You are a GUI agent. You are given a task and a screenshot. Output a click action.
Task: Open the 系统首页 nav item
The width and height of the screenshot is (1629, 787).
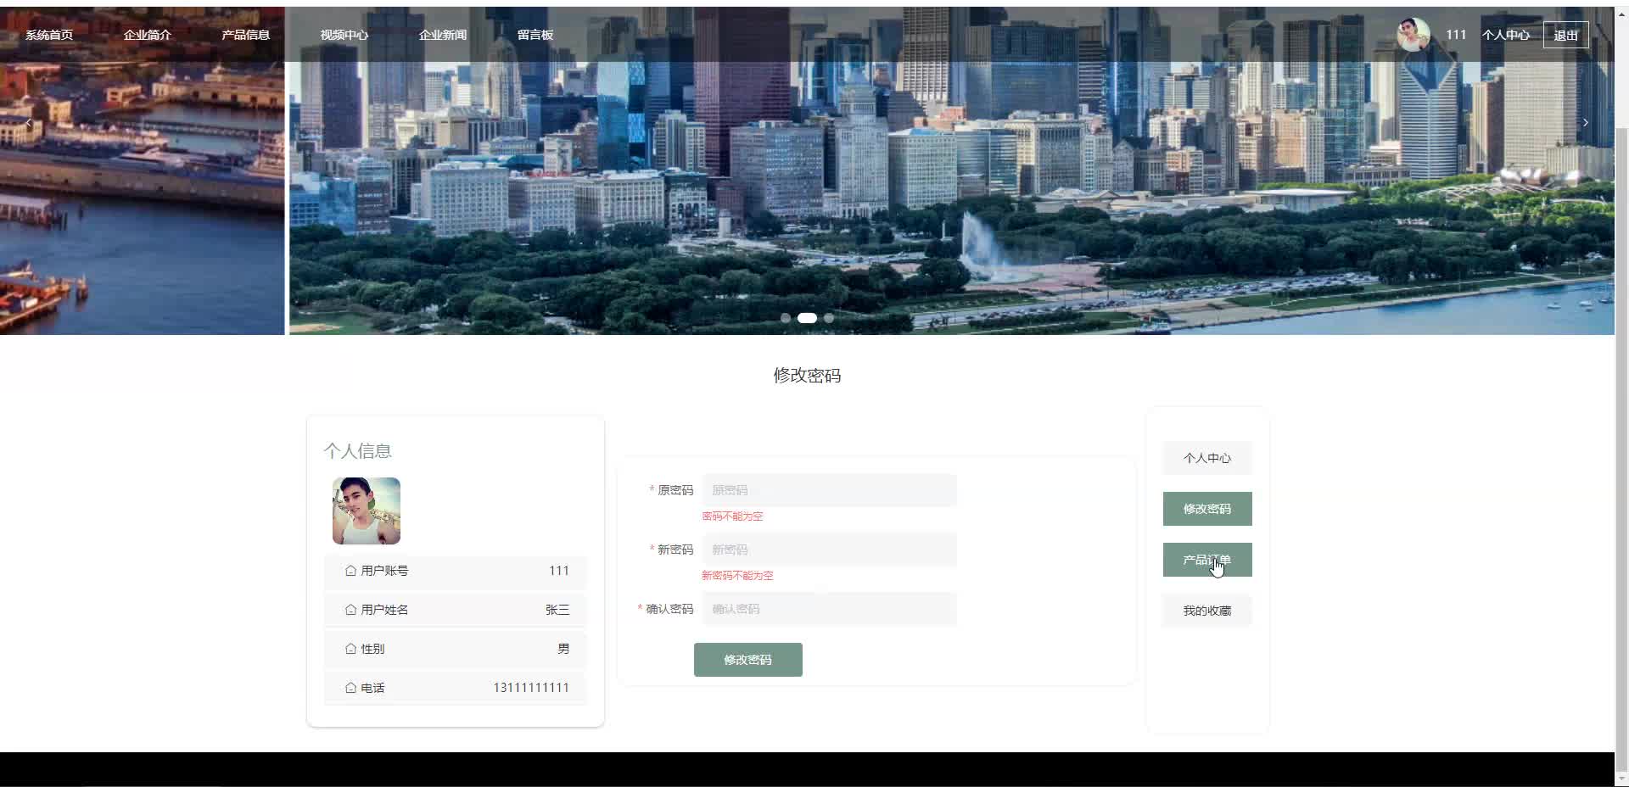coord(49,35)
